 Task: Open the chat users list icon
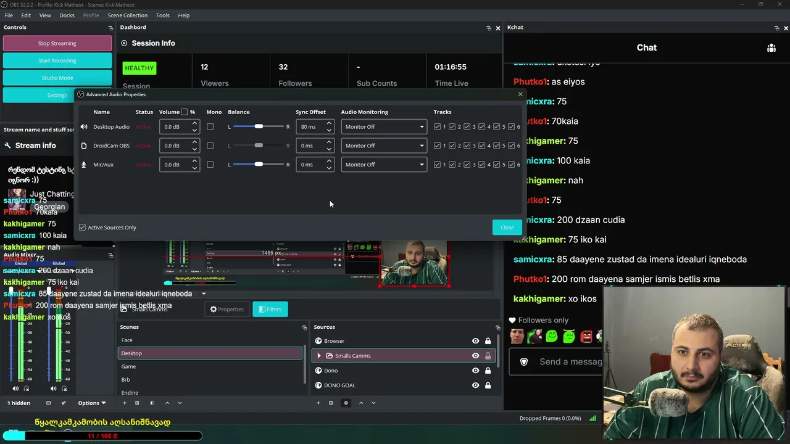click(x=771, y=48)
